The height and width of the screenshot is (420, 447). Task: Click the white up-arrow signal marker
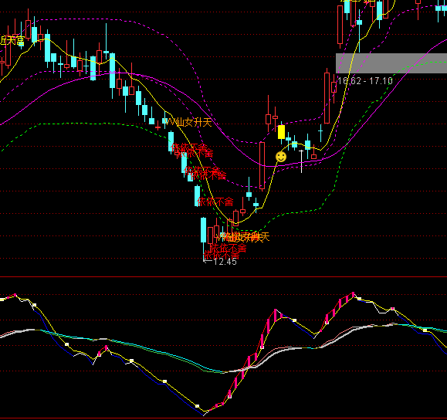coord(301,161)
